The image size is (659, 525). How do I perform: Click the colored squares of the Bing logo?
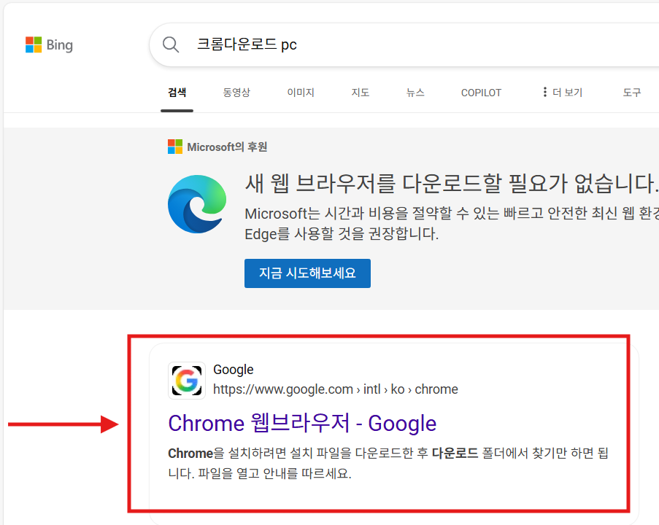click(32, 44)
